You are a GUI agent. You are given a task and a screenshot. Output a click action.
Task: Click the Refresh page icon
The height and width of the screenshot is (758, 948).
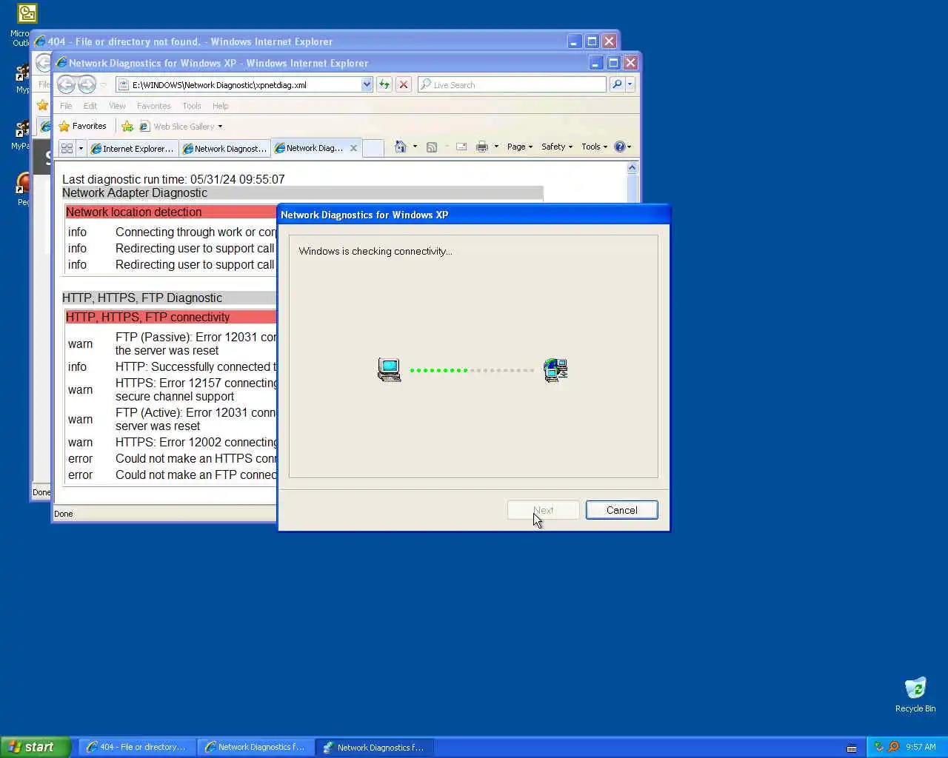pos(384,84)
